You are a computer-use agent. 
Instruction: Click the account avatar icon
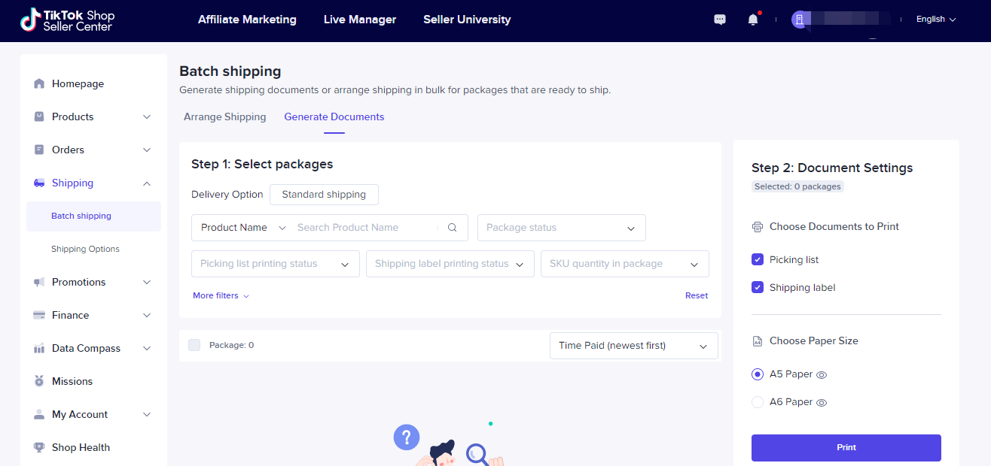pos(800,20)
